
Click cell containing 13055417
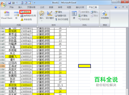26,34
